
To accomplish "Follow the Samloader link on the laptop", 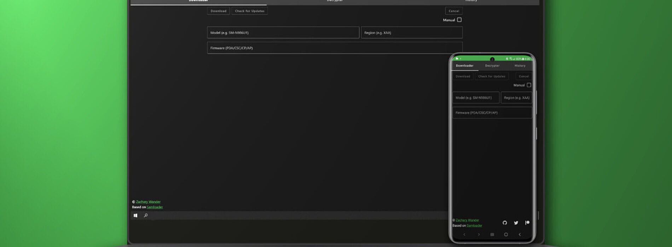I will pyautogui.click(x=155, y=207).
